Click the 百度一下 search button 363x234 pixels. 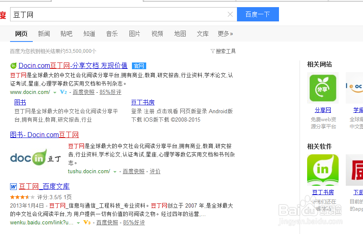258,14
